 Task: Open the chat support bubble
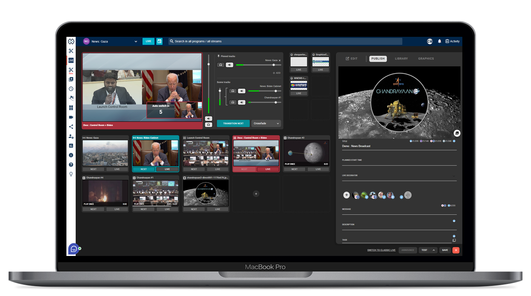[74, 249]
